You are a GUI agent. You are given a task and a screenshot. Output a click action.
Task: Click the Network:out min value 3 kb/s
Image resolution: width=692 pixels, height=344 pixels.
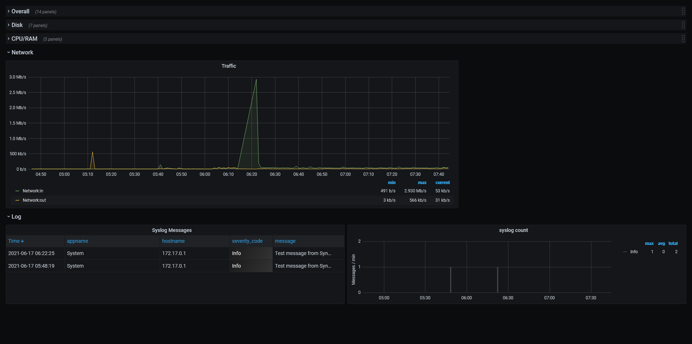tap(389, 200)
